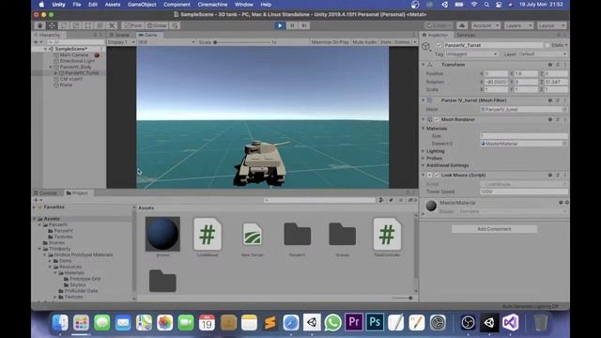Select the custom editor tools icon
Screen dimensions: 601x338
(112, 25)
